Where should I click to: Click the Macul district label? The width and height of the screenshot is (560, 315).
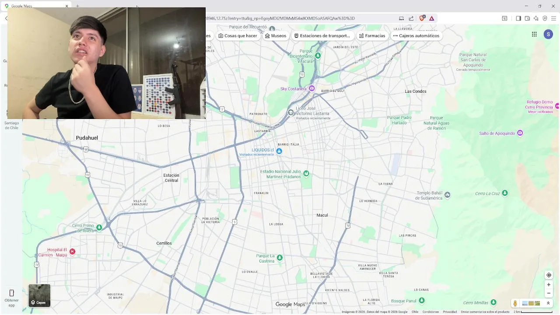[322, 215]
